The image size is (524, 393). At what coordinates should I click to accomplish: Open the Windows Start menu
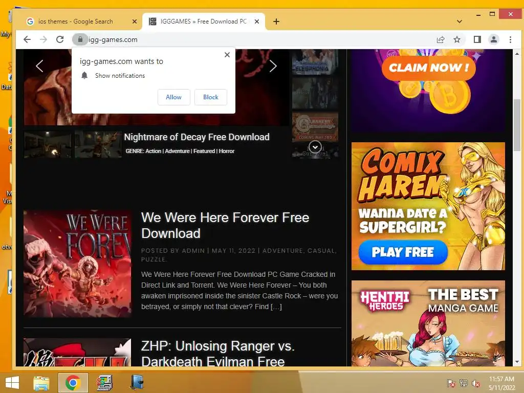pos(12,383)
